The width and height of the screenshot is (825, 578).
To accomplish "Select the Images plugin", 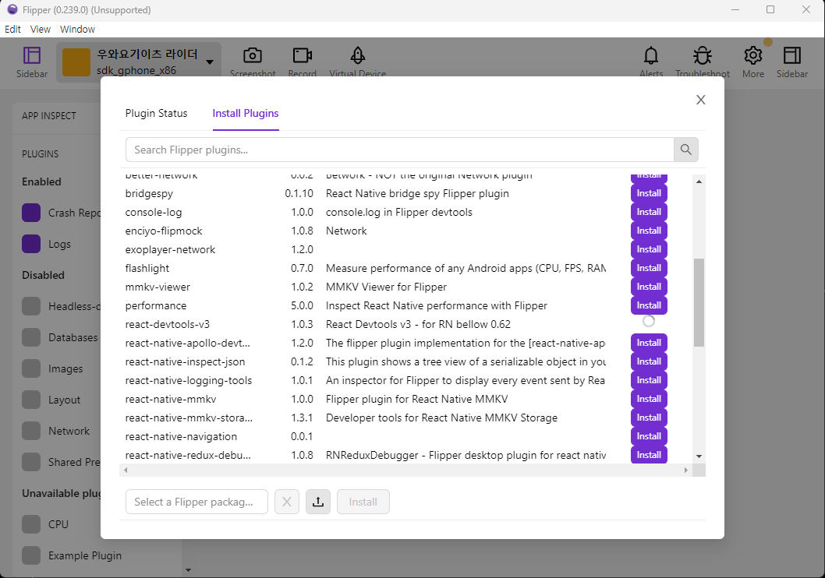I will point(52,368).
